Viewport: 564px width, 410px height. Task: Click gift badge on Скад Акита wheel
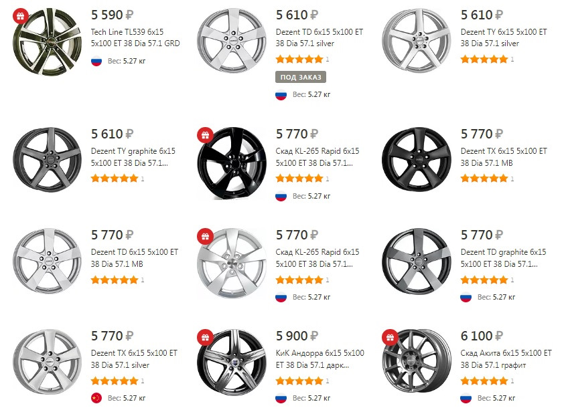point(389,338)
